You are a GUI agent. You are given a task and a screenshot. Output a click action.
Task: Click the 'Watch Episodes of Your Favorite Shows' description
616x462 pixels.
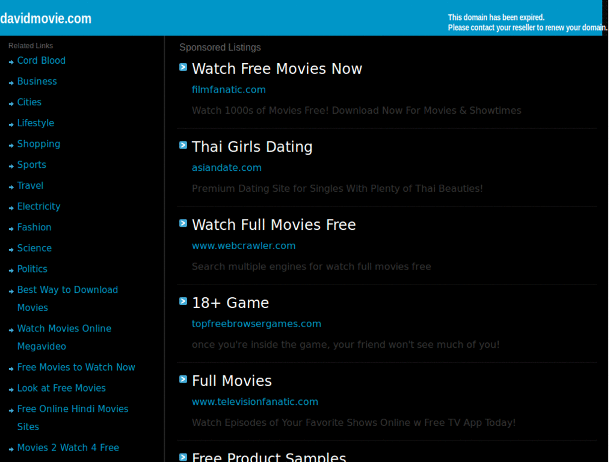point(354,422)
